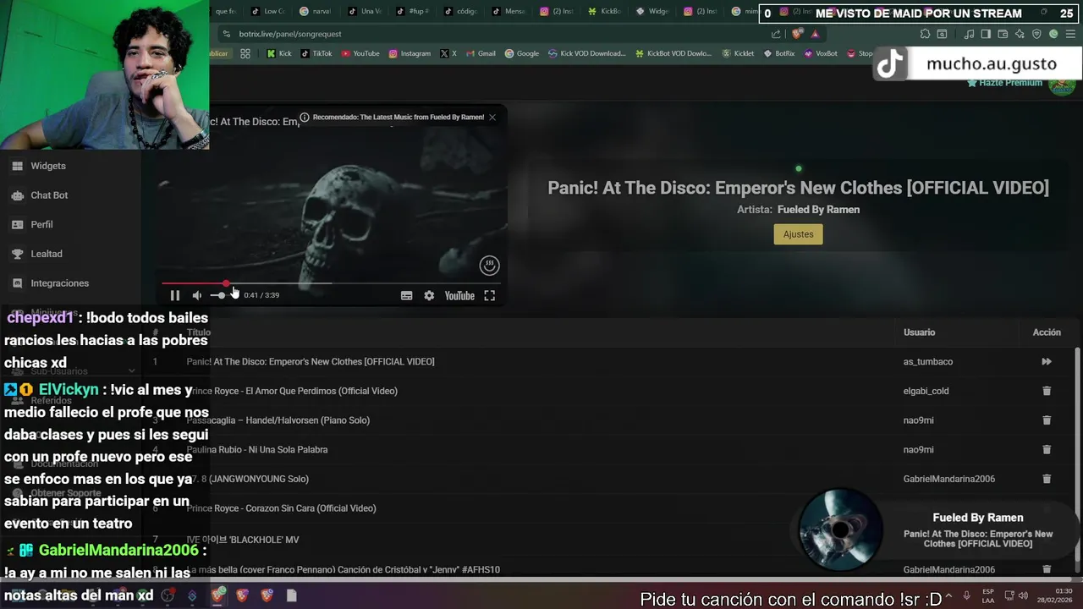Click the now-playing vinyl thumbnail
Screen dimensions: 1083x609
point(840,529)
